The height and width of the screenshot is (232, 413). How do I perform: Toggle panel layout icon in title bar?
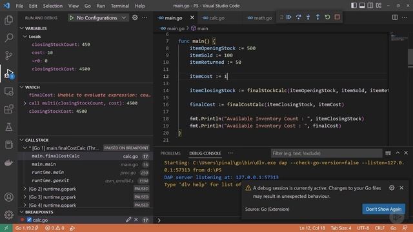(x=362, y=6)
